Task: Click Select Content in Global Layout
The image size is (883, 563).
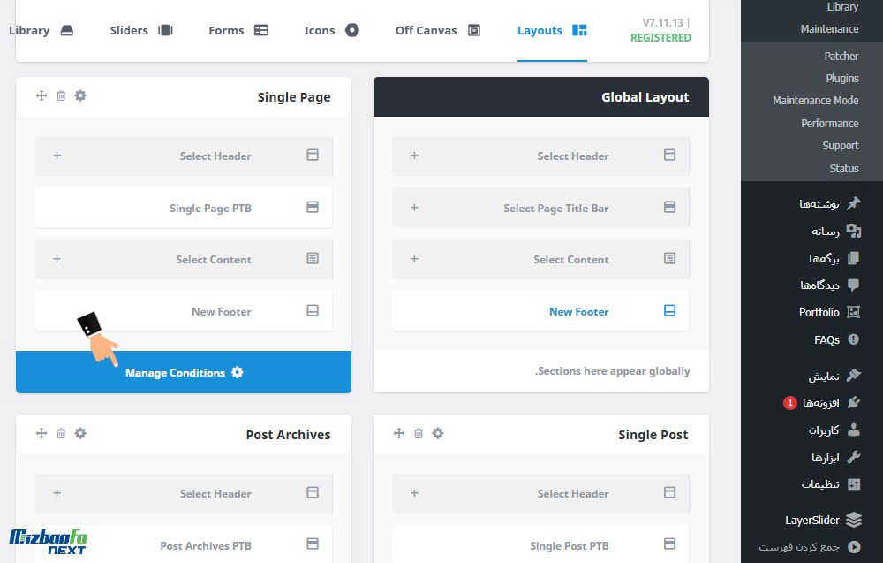Action: (x=571, y=260)
